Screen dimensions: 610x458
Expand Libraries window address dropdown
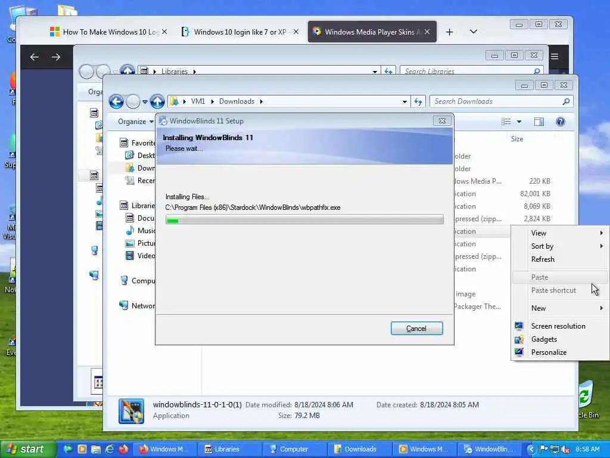point(375,72)
